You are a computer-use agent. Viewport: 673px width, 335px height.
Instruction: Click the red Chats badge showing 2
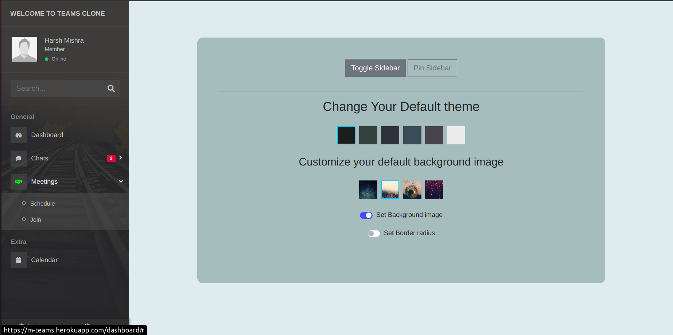111,158
